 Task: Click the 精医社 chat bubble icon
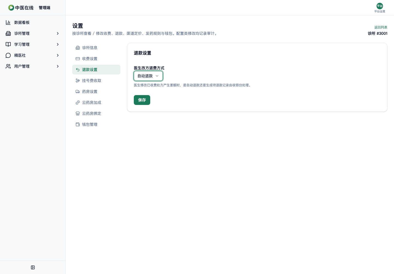point(8,55)
